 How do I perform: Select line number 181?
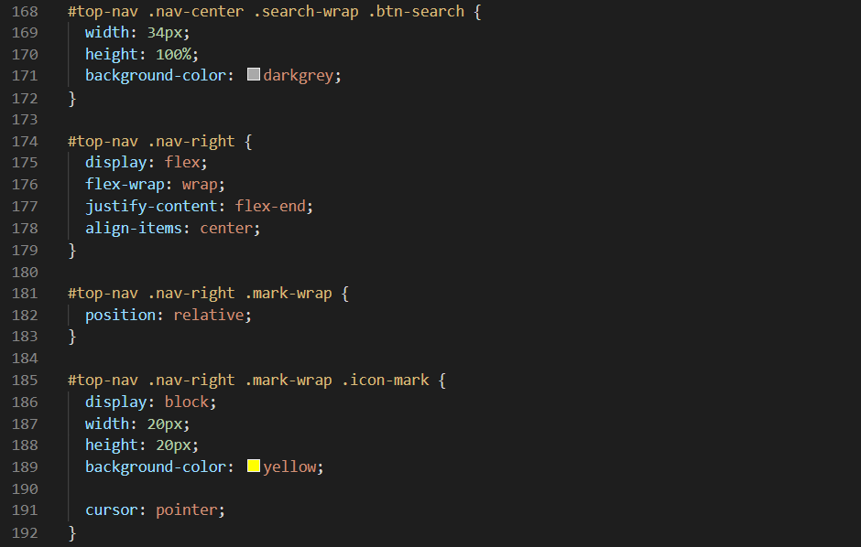(x=26, y=294)
